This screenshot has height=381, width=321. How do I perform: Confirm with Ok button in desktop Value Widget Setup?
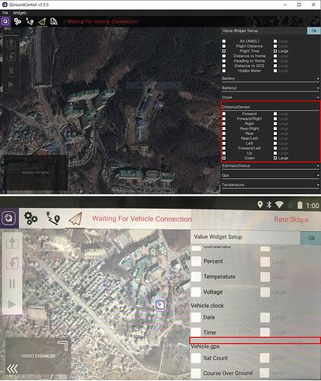314,30
